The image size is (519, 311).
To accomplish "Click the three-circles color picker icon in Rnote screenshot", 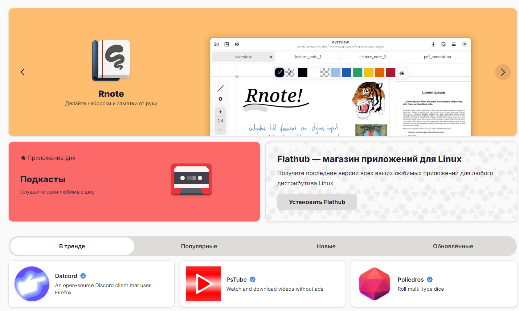I will [x=402, y=73].
